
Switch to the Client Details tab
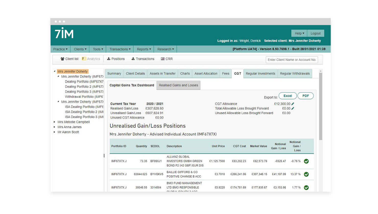(x=135, y=74)
